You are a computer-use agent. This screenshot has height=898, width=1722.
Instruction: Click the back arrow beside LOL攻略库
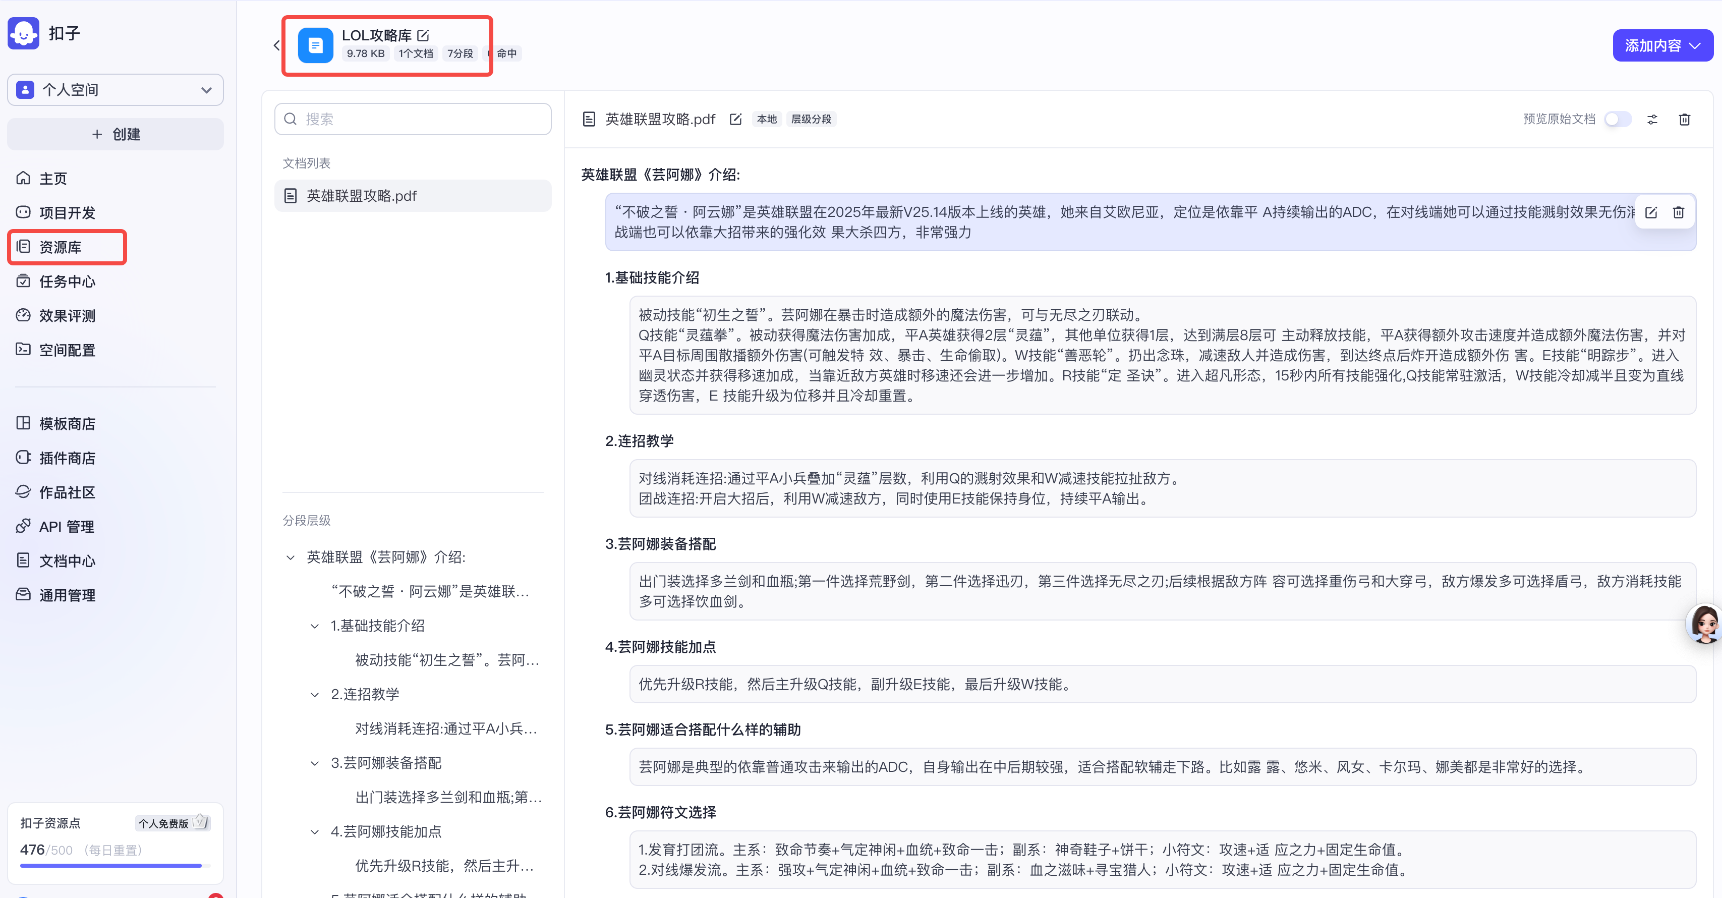[277, 45]
